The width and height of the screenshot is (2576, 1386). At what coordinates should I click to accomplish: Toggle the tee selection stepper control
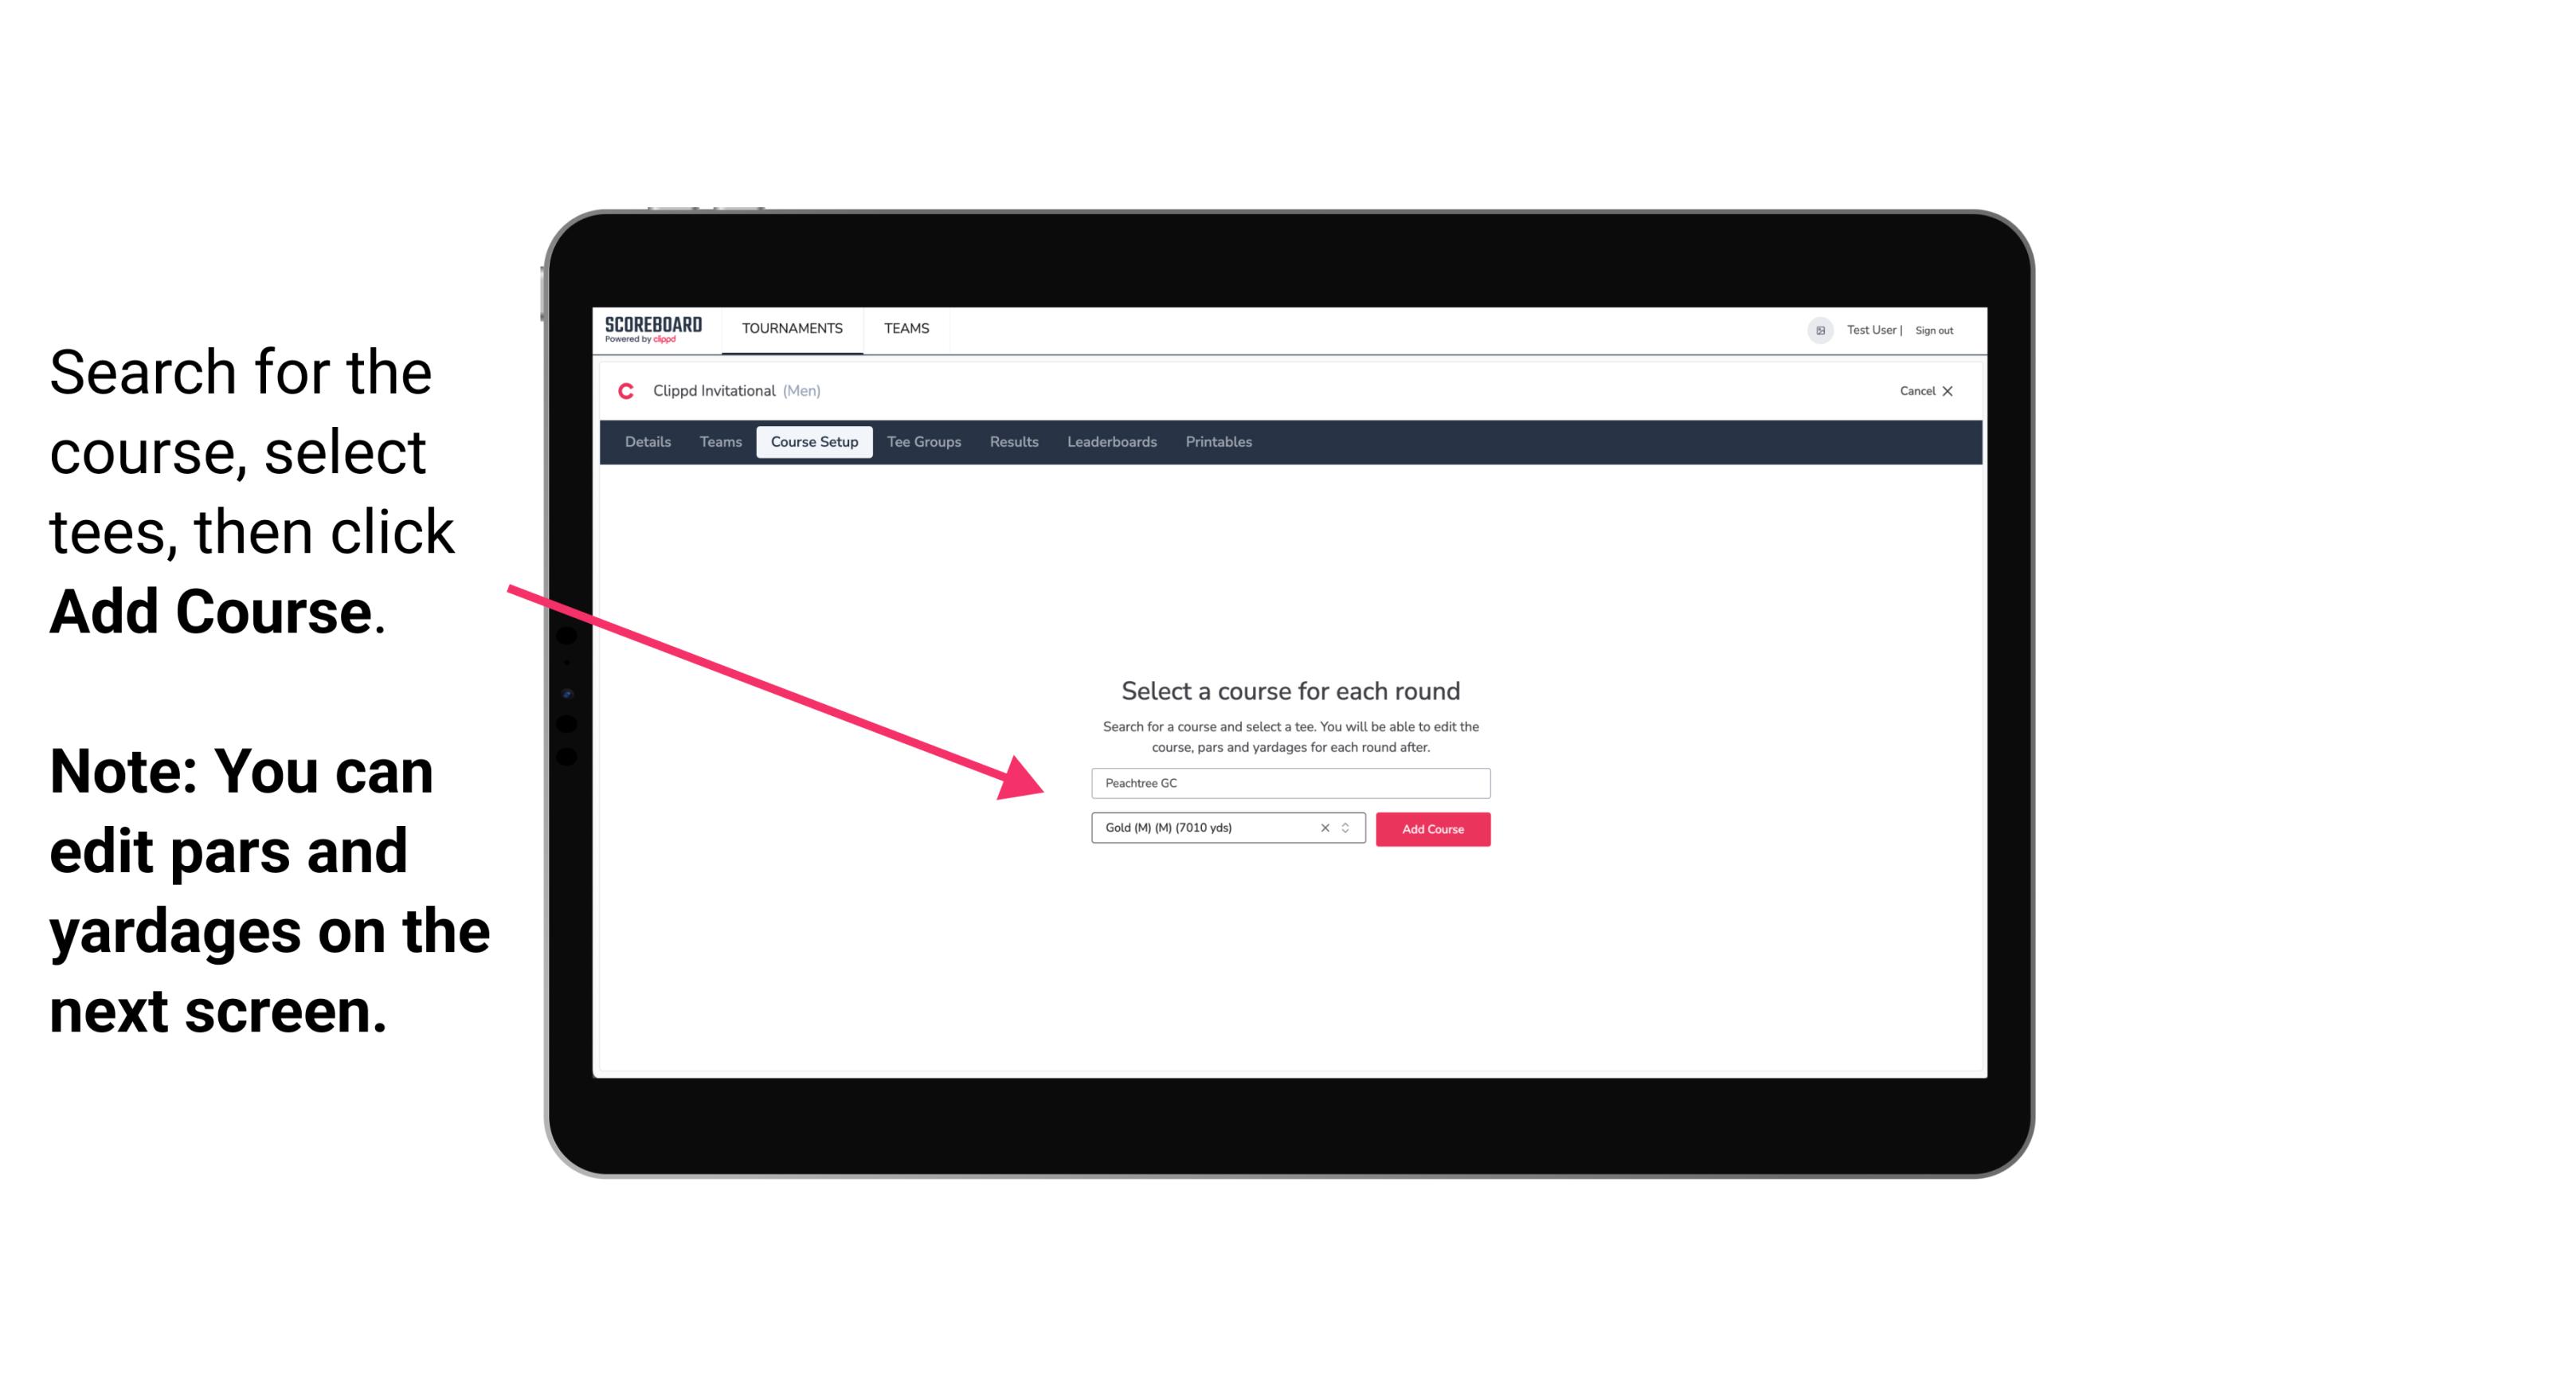(x=1348, y=828)
